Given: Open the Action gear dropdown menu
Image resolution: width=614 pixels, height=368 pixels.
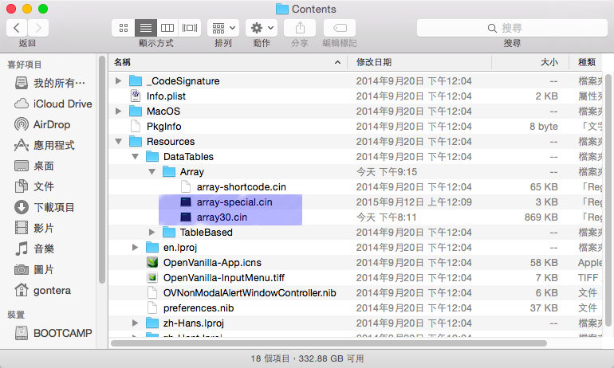Looking at the screenshot, I should click(x=262, y=28).
